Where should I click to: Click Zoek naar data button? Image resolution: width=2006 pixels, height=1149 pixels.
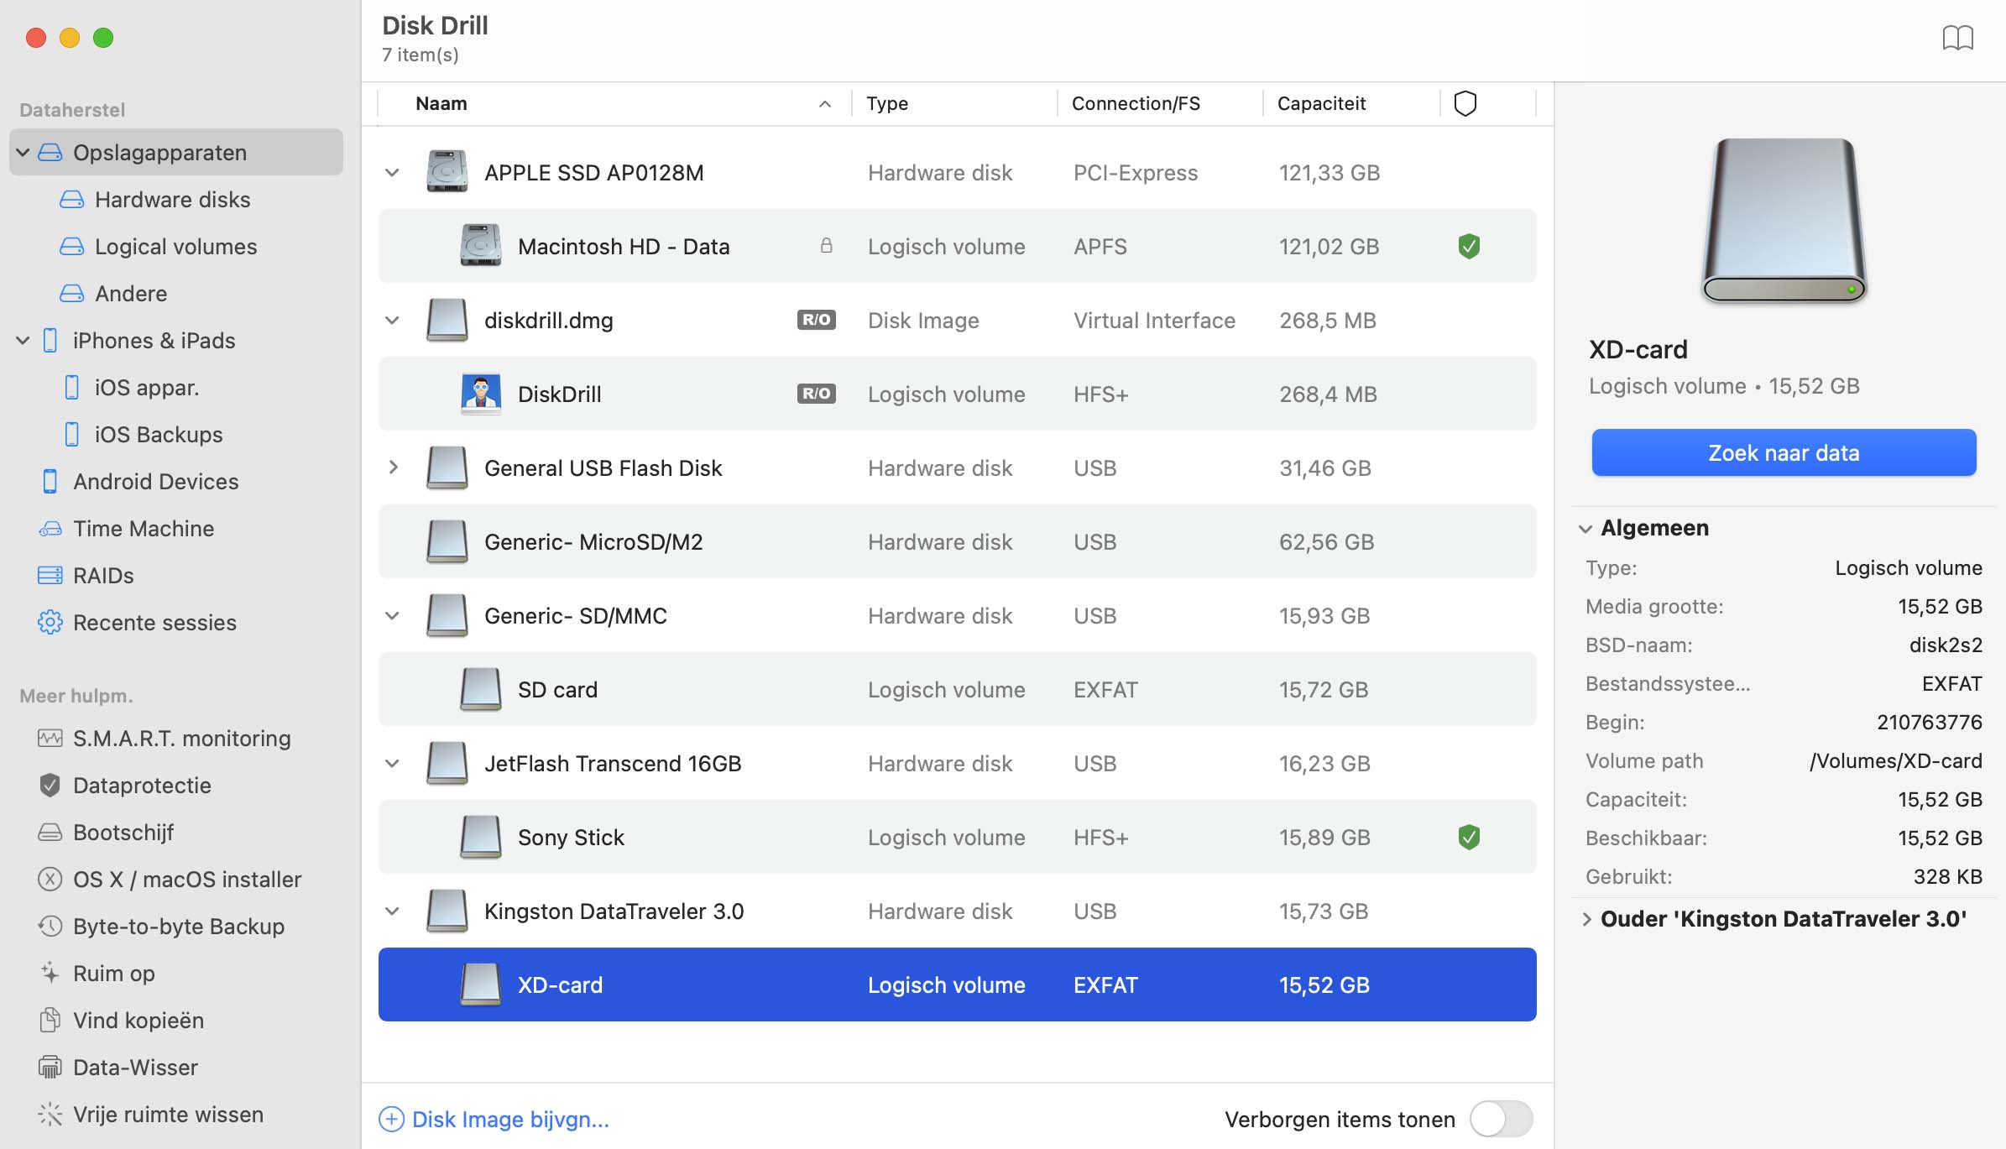click(x=1784, y=452)
